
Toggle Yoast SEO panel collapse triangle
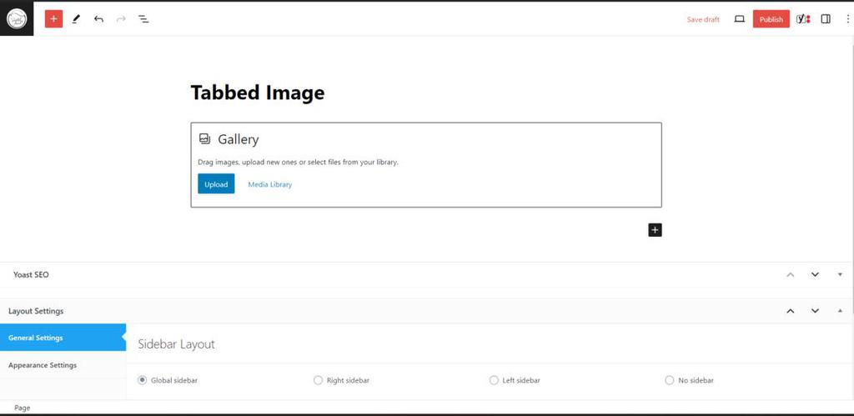(840, 274)
